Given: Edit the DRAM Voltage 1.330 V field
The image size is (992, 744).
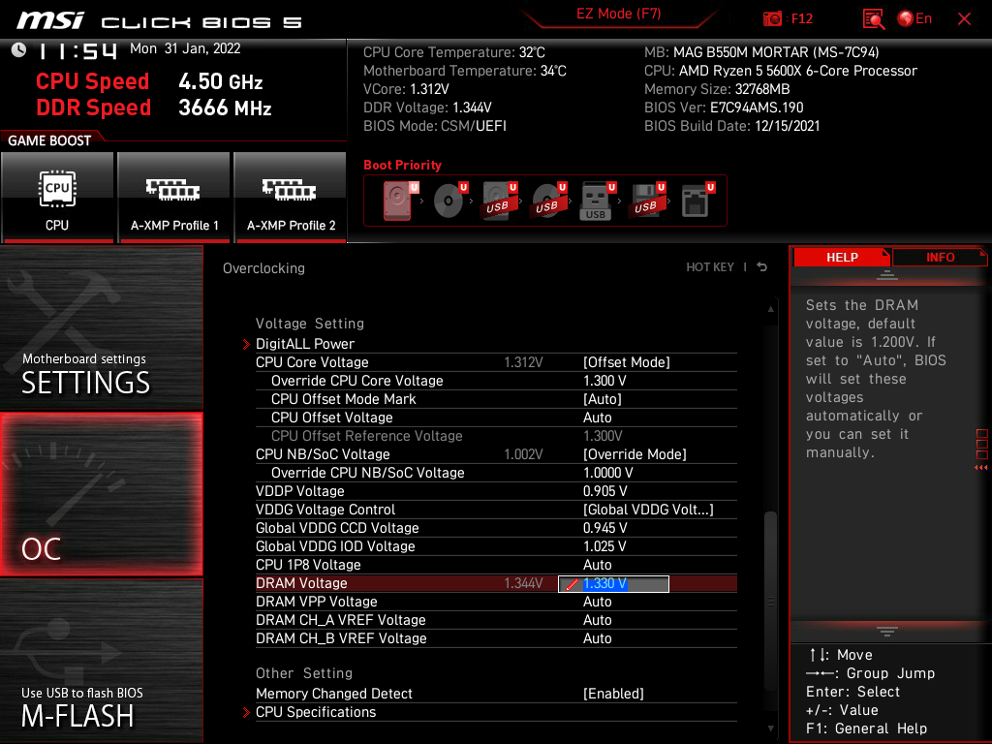Looking at the screenshot, I should (613, 584).
